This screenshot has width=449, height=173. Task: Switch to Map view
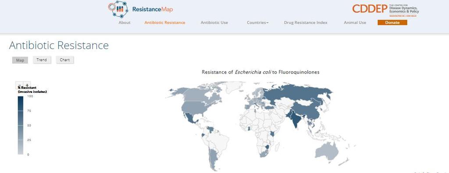click(20, 60)
